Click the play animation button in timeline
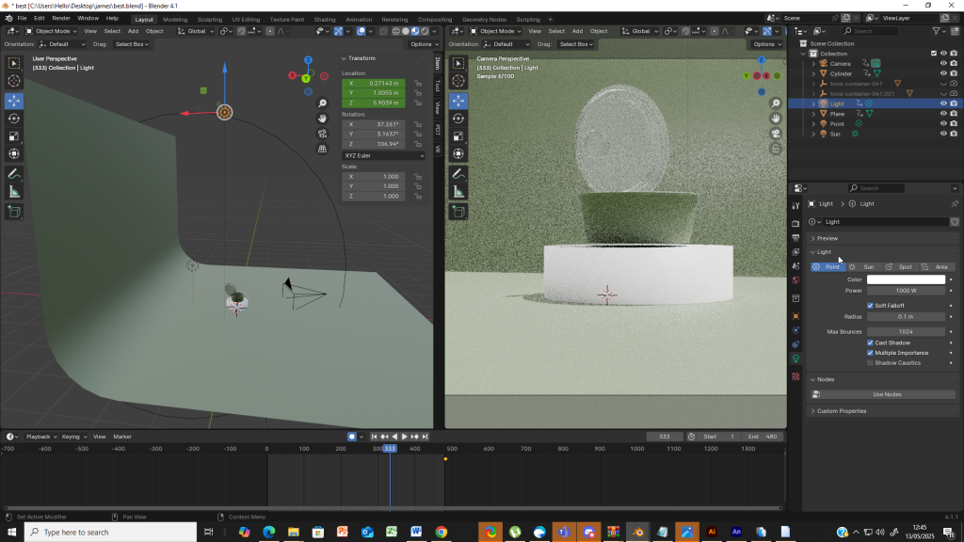Image resolution: width=964 pixels, height=542 pixels. click(x=405, y=437)
